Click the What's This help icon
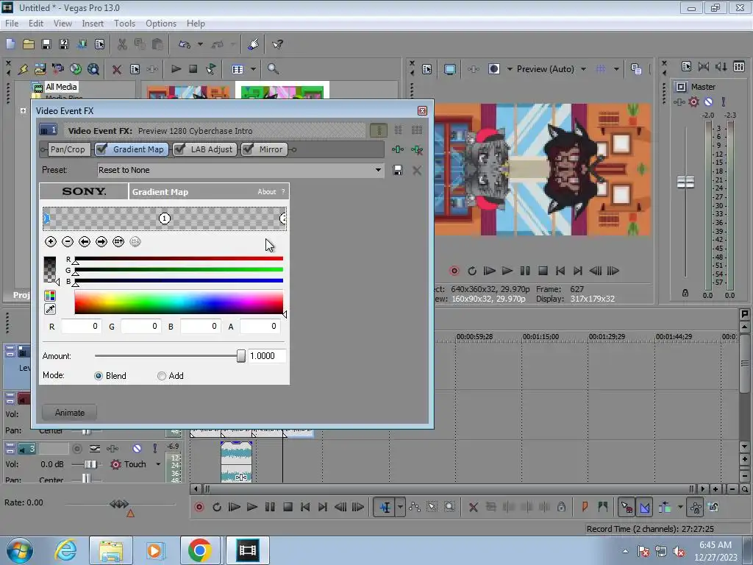Screen dimensions: 753x565 pyautogui.click(x=277, y=44)
